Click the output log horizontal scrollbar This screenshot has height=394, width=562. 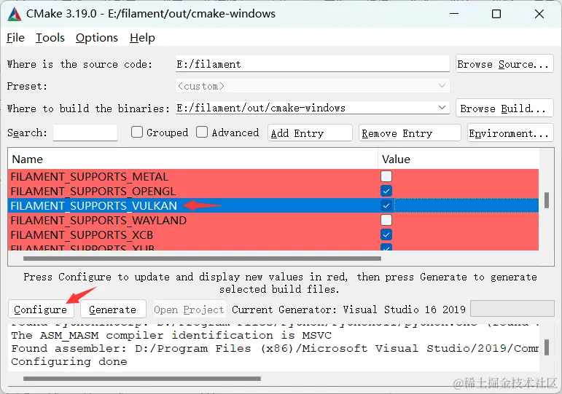142,379
